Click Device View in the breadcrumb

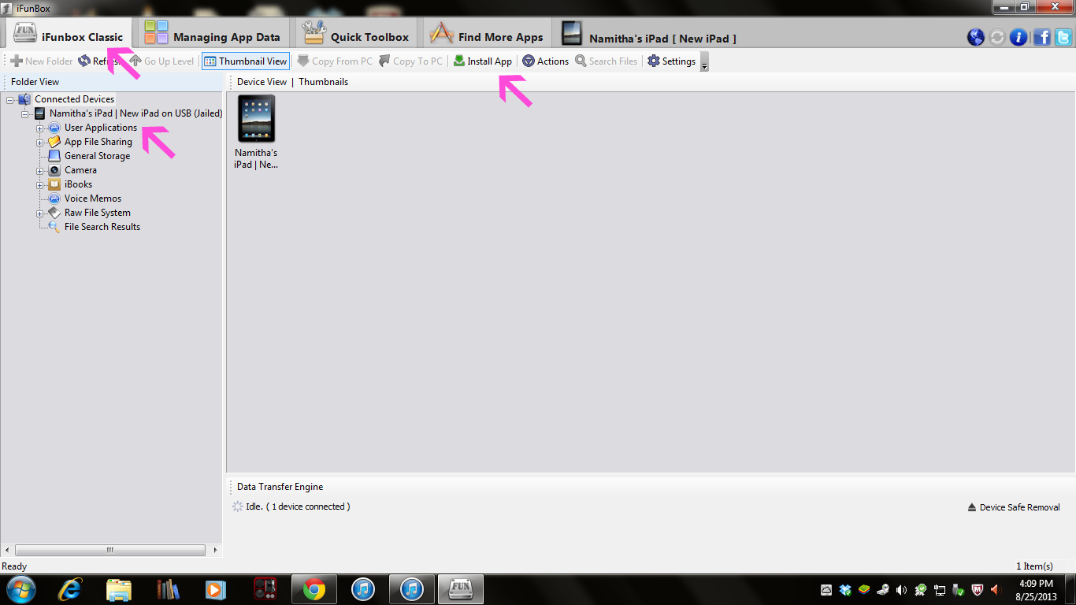tap(262, 82)
